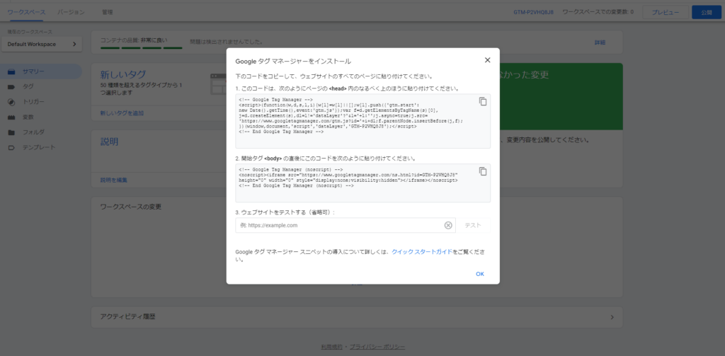Open the プライバシー ポリシー footer link
Screen dimensions: 725x356
pyautogui.click(x=377, y=347)
